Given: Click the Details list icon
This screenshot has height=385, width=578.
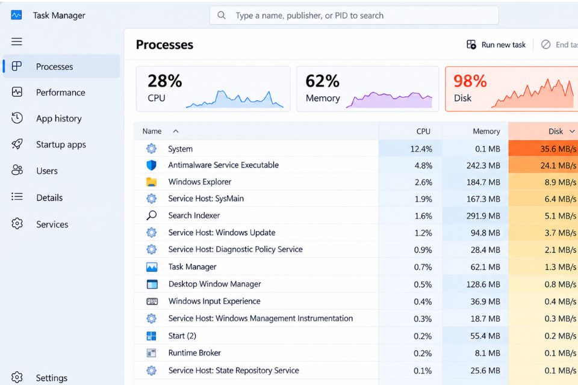Looking at the screenshot, I should [x=17, y=197].
